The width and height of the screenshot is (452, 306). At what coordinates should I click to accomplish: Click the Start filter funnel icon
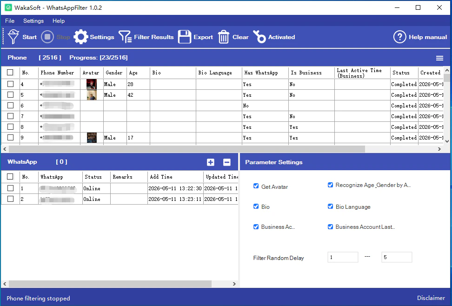point(13,37)
